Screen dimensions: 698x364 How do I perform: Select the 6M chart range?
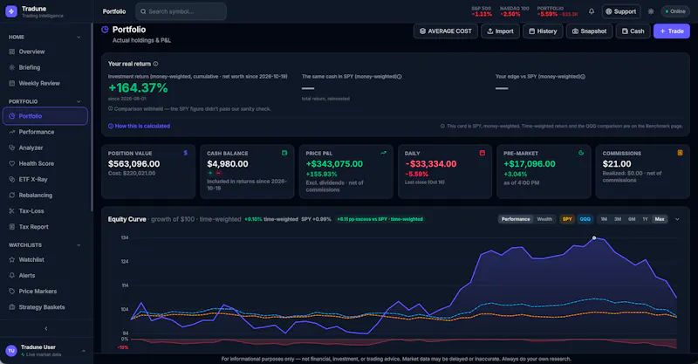pyautogui.click(x=632, y=219)
